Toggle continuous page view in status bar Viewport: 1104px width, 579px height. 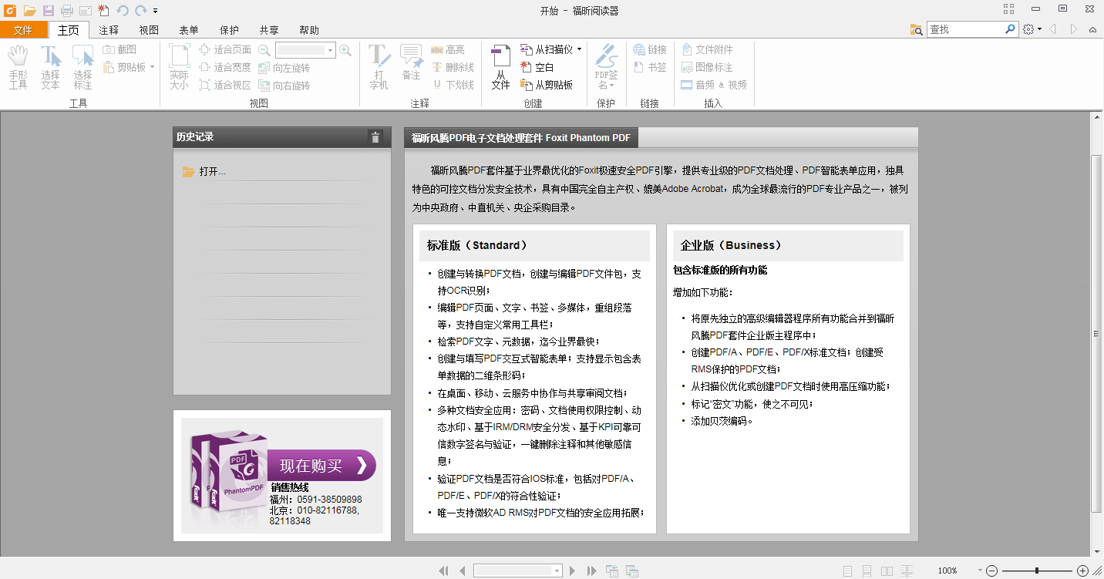[x=867, y=571]
